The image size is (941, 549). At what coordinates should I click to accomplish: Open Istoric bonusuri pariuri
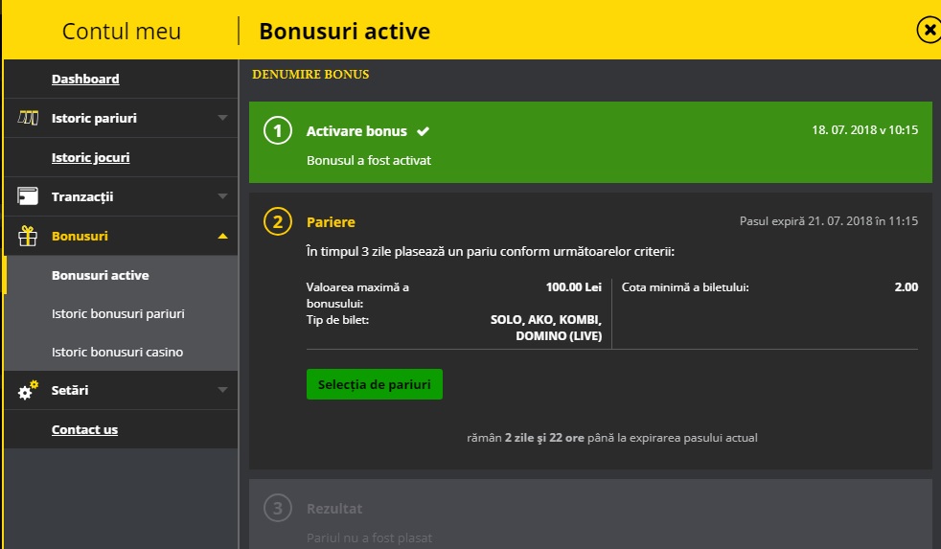pos(118,313)
